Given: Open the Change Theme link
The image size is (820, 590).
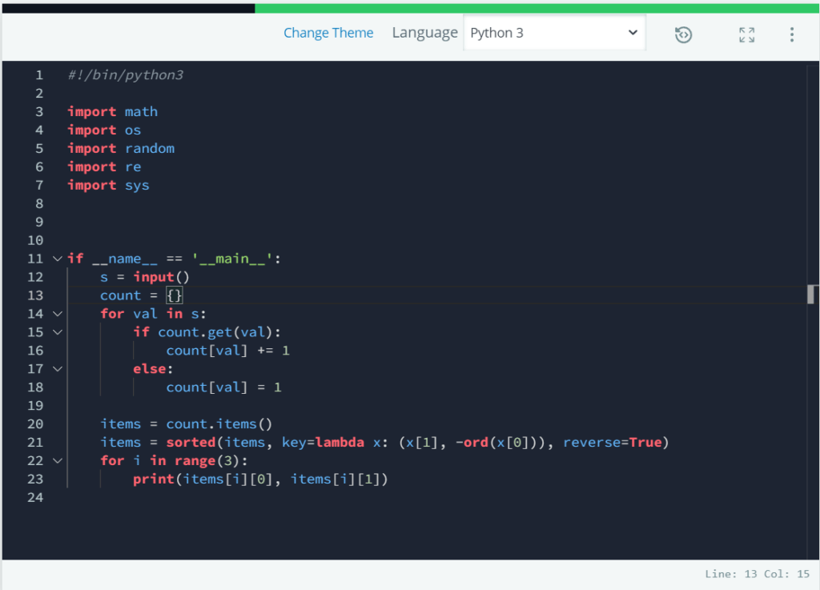Looking at the screenshot, I should 328,33.
